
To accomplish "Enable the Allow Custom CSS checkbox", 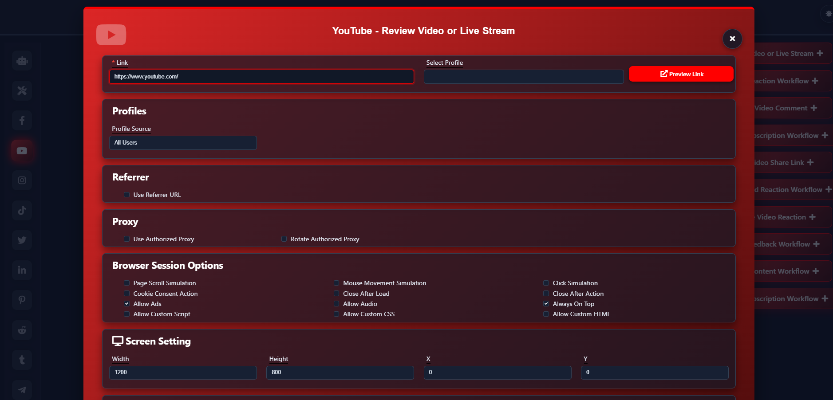I will pos(336,314).
